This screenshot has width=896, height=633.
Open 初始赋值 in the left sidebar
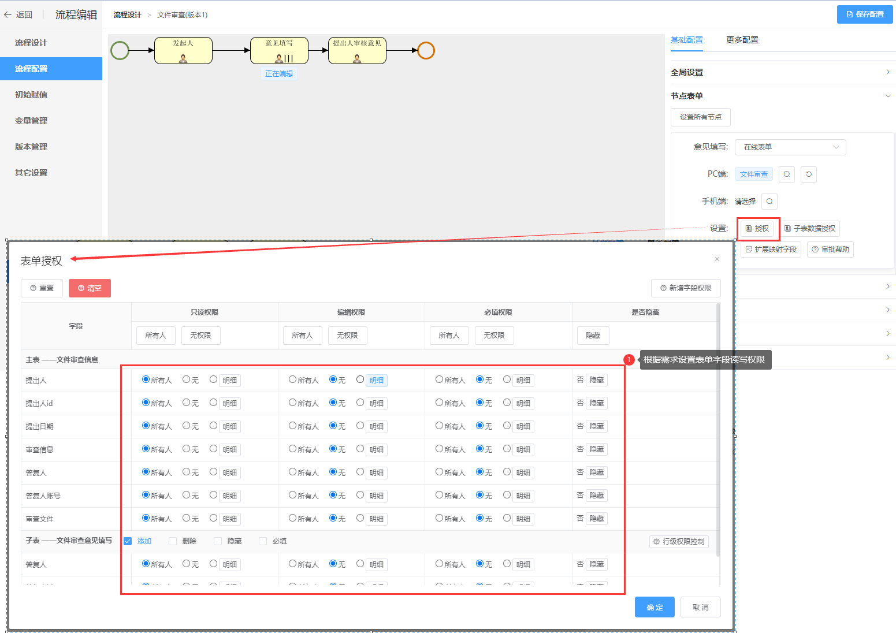[x=31, y=95]
